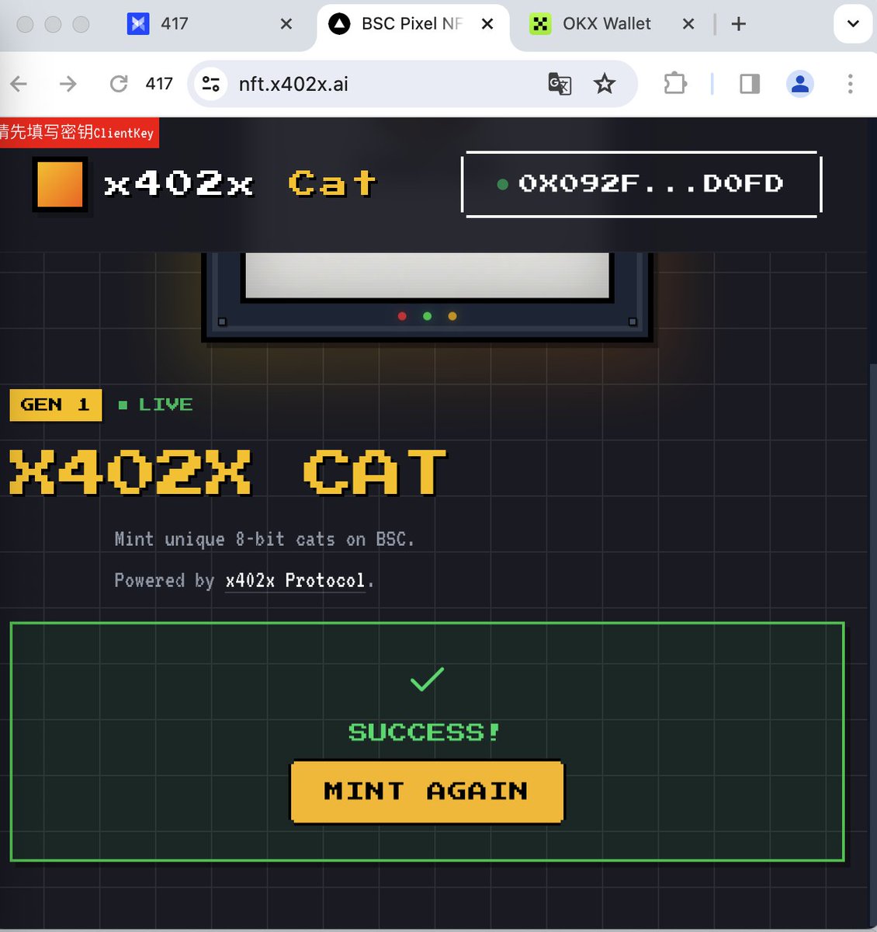Close the 417 tab
877x932 pixels.
coord(286,24)
